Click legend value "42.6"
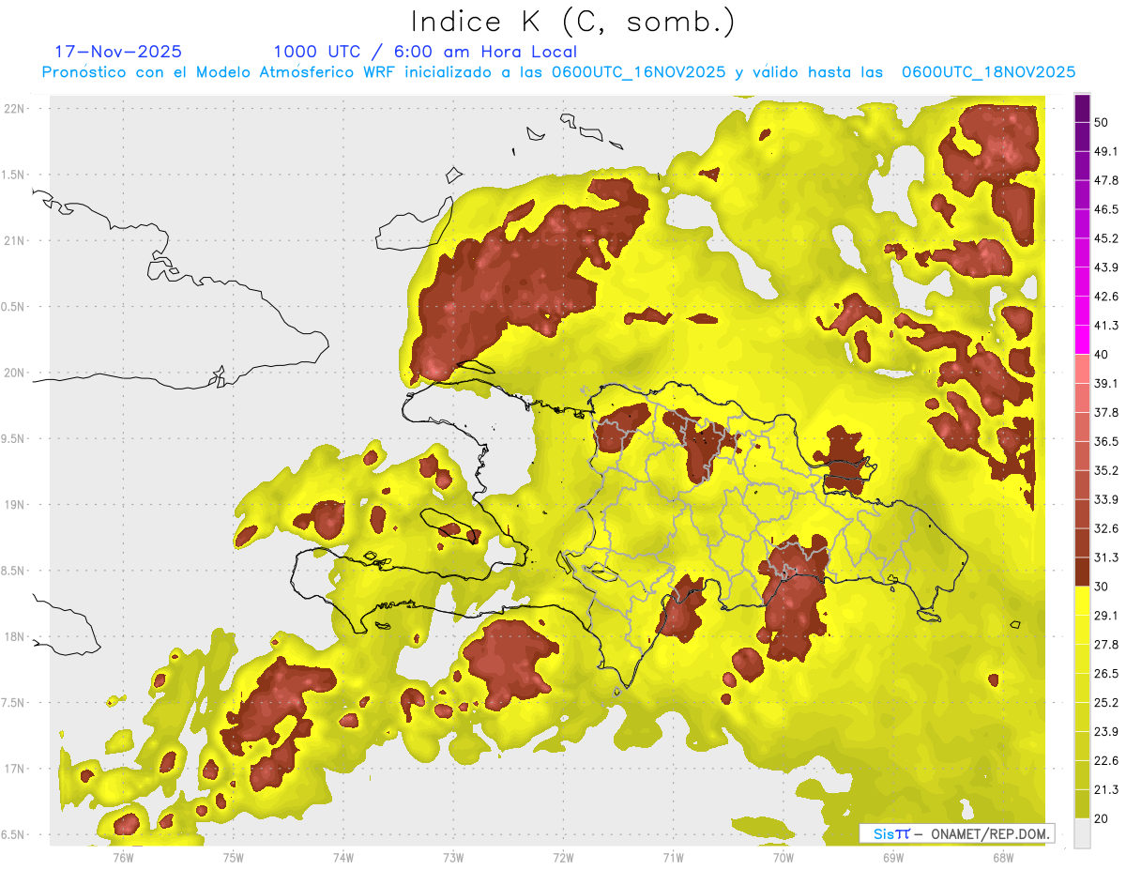Screen dimensions: 1126x870 (x=1106, y=297)
